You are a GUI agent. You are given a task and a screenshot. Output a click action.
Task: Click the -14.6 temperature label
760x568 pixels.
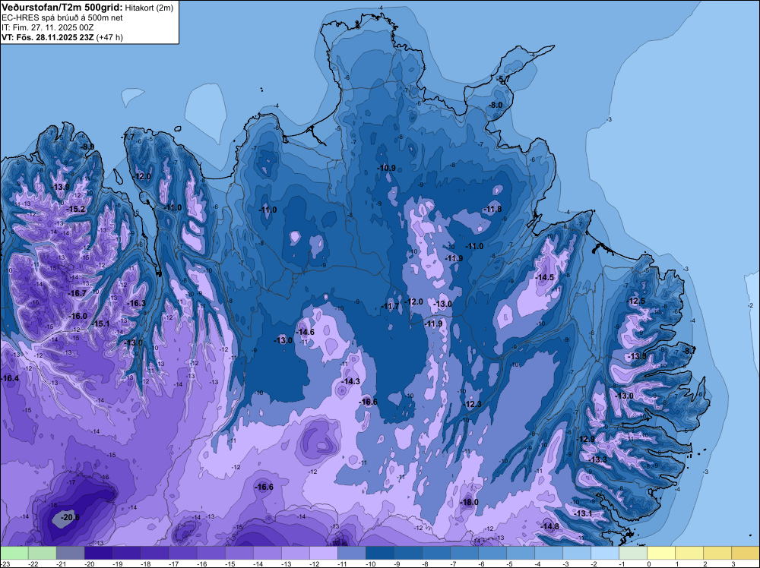[x=305, y=332]
